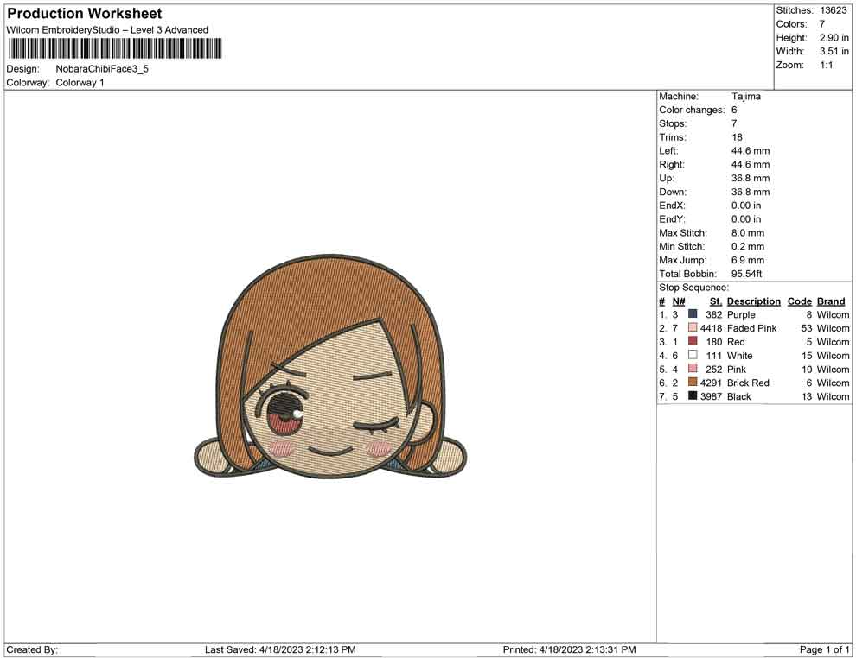Click the 'Brand' column header
Screen dimensions: 856x658
click(x=831, y=301)
